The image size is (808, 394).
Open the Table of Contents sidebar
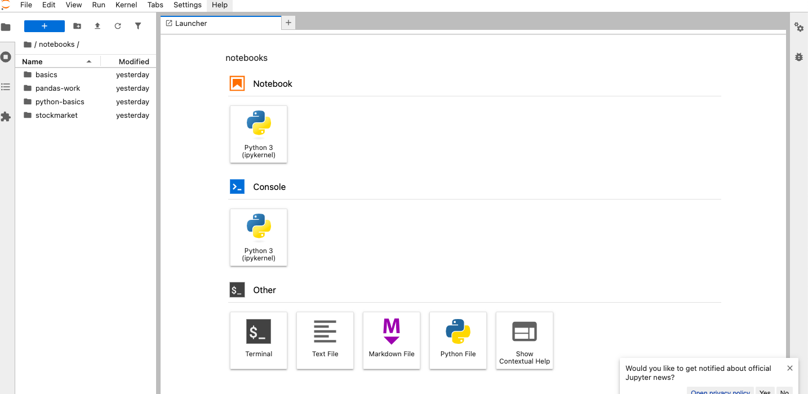point(6,87)
